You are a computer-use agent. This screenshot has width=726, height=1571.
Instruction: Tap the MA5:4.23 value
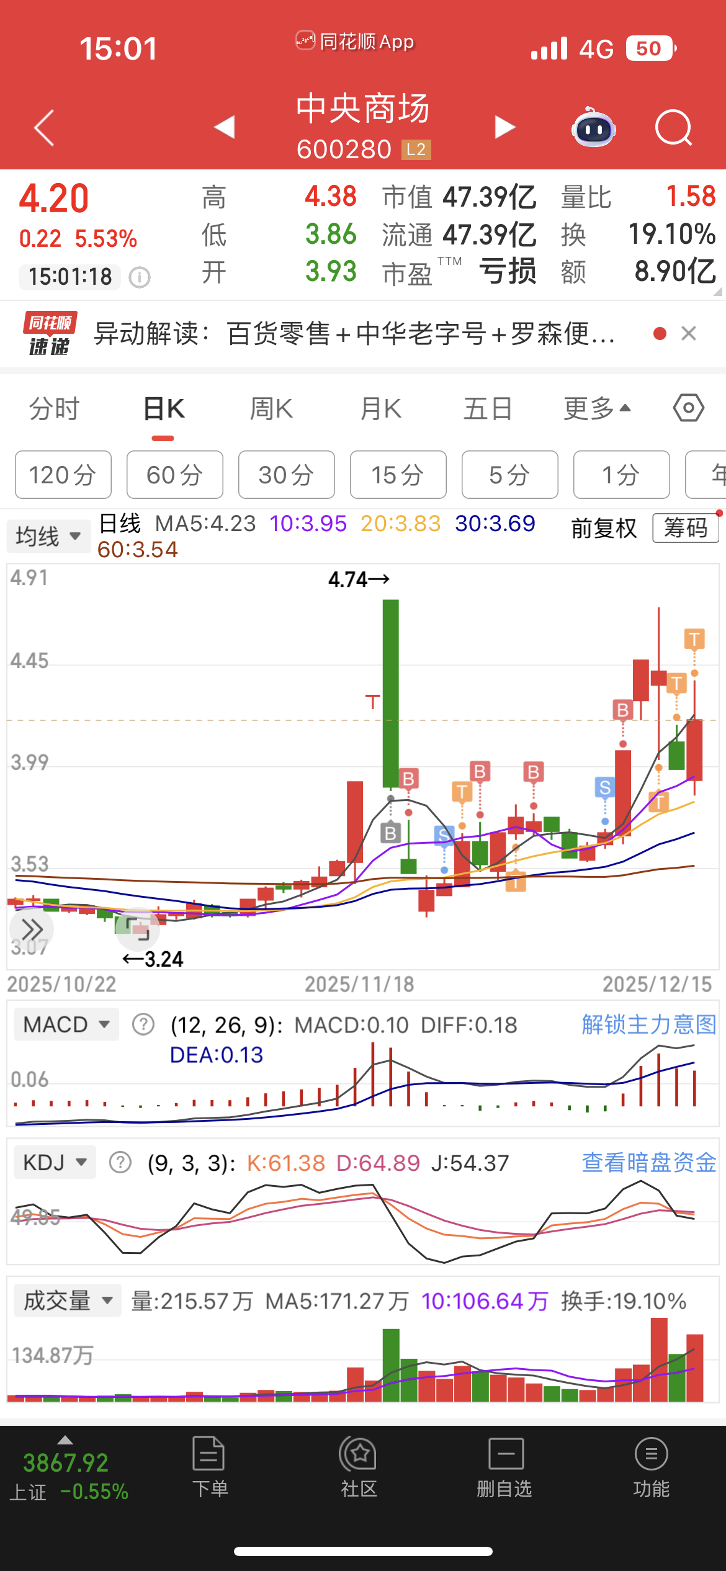[x=205, y=524]
